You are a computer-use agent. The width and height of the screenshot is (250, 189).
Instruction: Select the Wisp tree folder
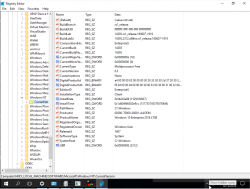click(x=33, y=146)
